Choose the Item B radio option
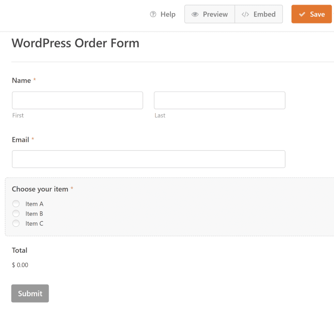The height and width of the screenshot is (313, 334). [16, 214]
